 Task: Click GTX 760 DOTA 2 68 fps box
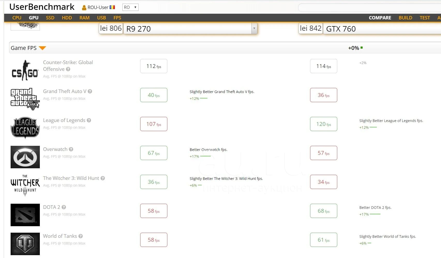(x=324, y=211)
